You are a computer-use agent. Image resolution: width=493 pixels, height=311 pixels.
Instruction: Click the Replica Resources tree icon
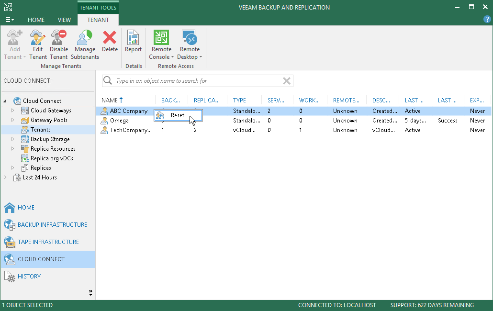point(25,149)
